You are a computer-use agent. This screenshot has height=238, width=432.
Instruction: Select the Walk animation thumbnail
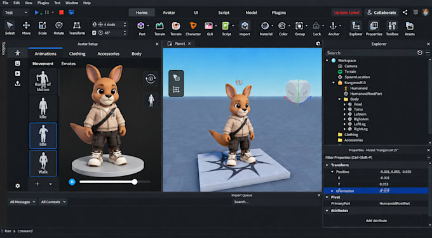click(x=43, y=163)
